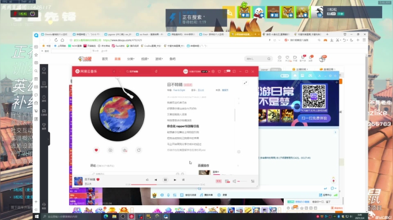Screen dimensions: 393x220
Task: Skip to the next track
Action: [x=175, y=180]
